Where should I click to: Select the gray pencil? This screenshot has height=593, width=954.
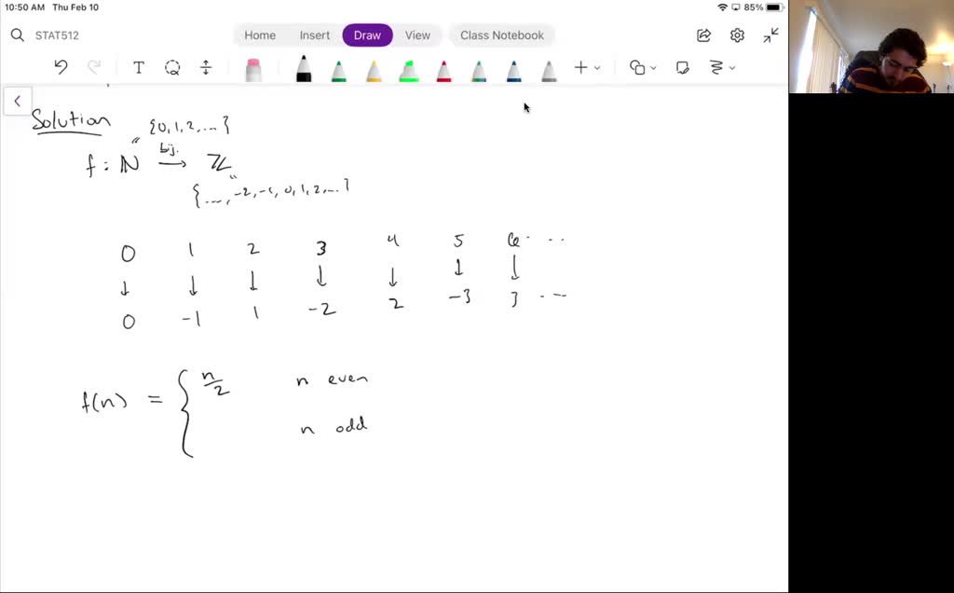click(x=549, y=69)
